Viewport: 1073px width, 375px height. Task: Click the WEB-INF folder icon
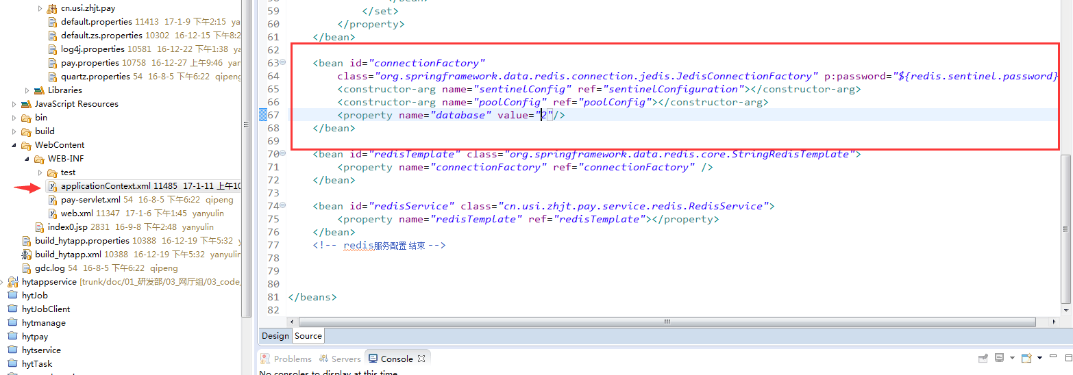(x=40, y=159)
